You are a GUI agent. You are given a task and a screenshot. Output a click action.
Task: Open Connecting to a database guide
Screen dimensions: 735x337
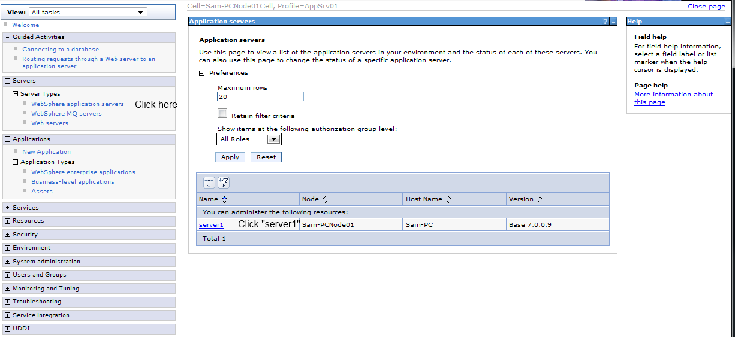tap(61, 50)
